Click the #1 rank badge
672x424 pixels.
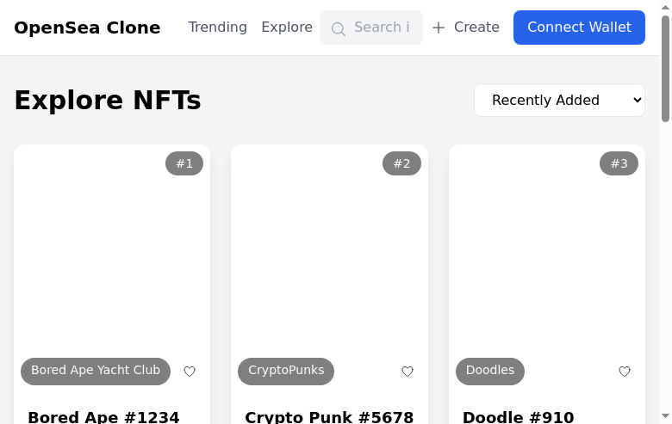coord(184,163)
